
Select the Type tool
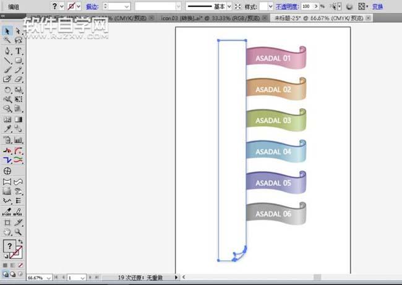click(x=19, y=50)
